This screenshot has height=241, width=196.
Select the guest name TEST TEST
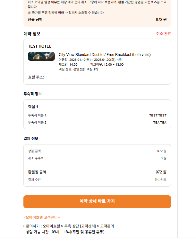tap(158, 115)
